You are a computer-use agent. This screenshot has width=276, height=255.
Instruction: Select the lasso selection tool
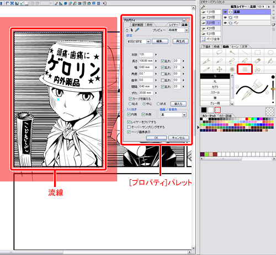tap(219, 53)
